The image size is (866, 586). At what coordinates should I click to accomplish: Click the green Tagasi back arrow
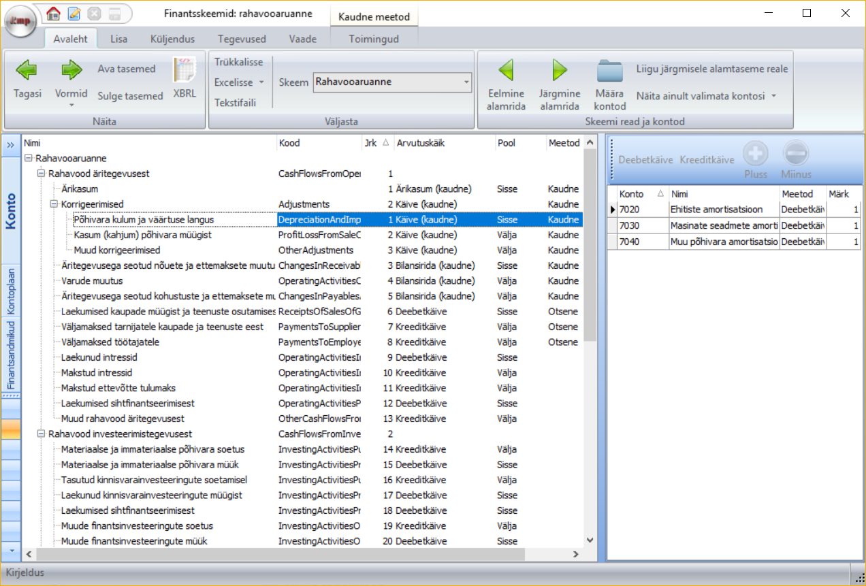coord(27,70)
